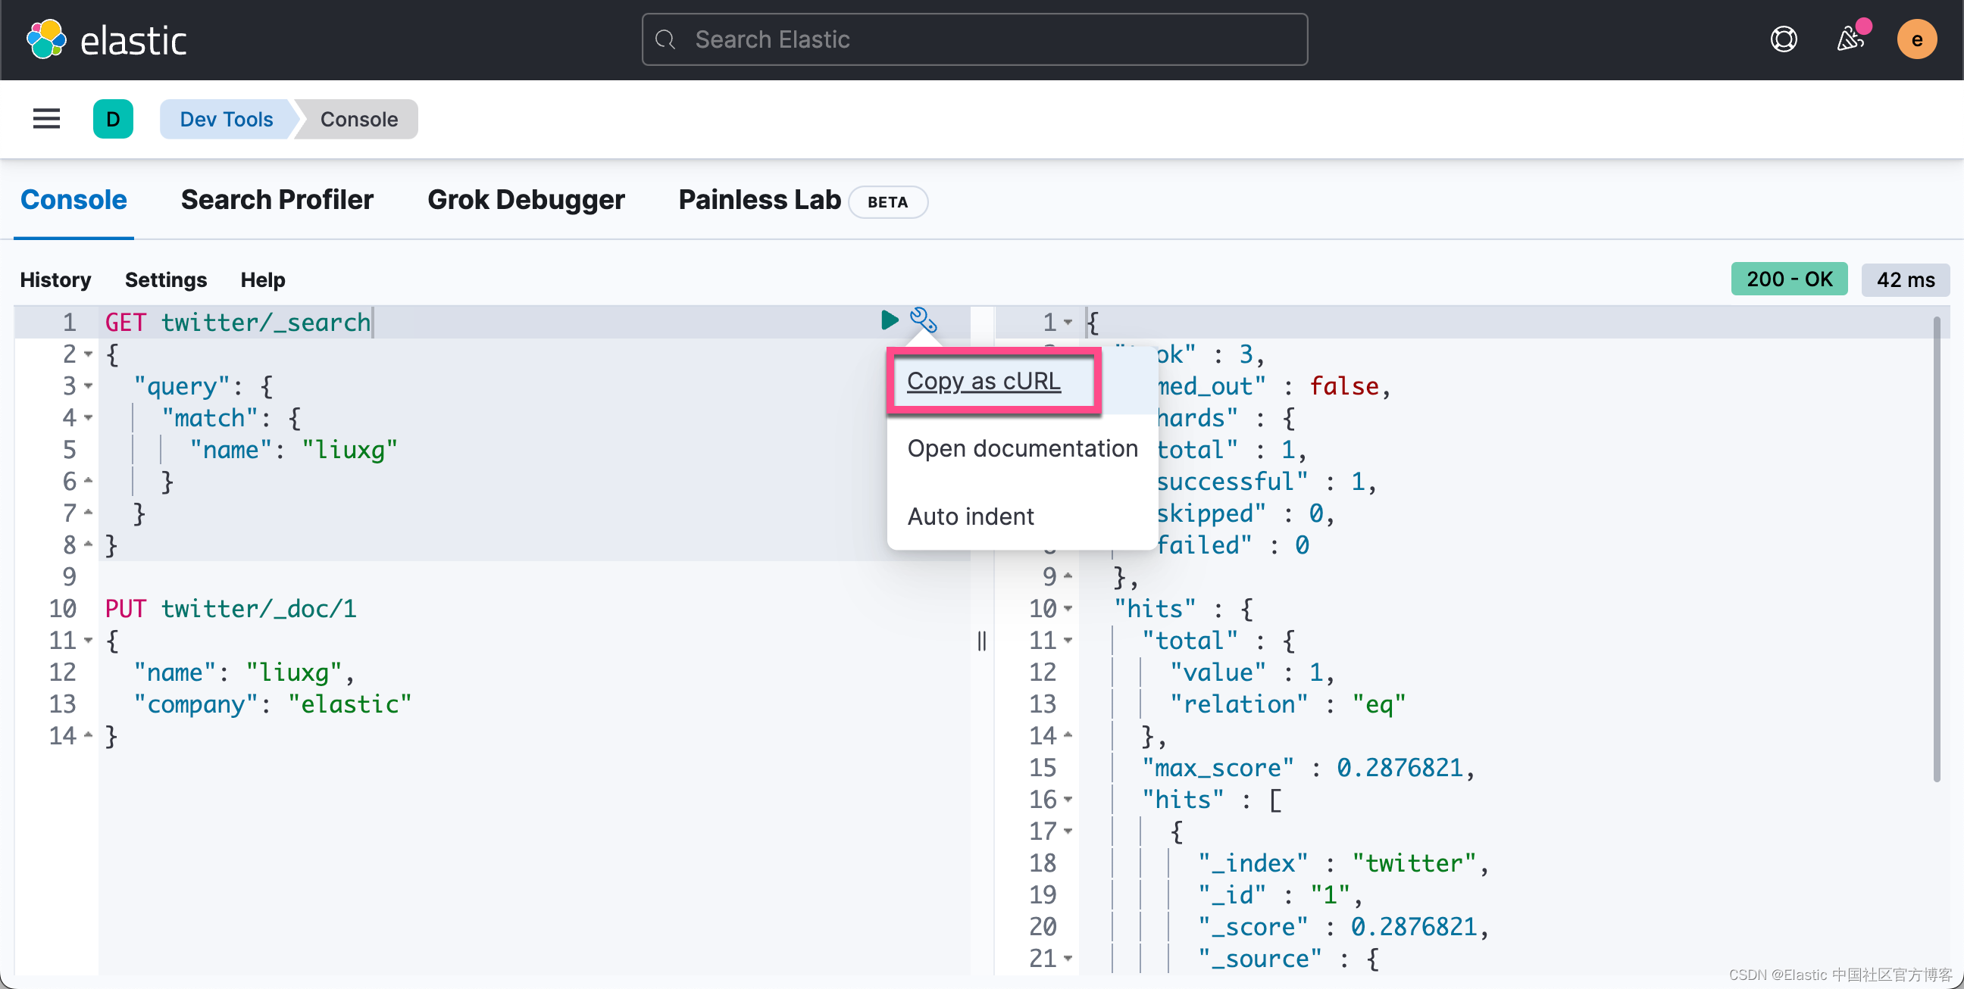The width and height of the screenshot is (1964, 989).
Task: Open the Grok Debugger tab
Action: click(525, 200)
